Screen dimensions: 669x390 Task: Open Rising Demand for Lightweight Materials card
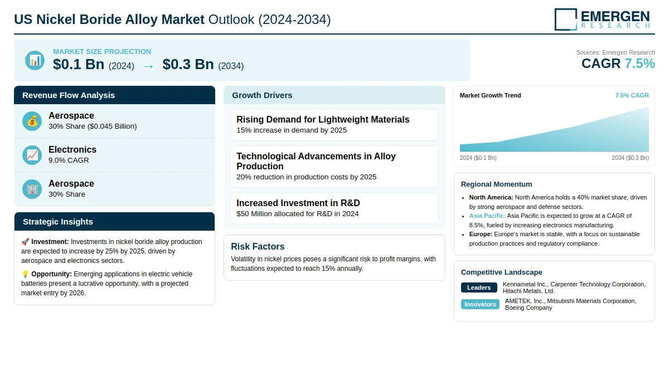[x=334, y=125]
